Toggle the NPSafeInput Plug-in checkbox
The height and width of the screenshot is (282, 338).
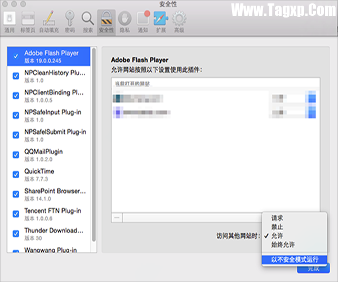pyautogui.click(x=16, y=116)
